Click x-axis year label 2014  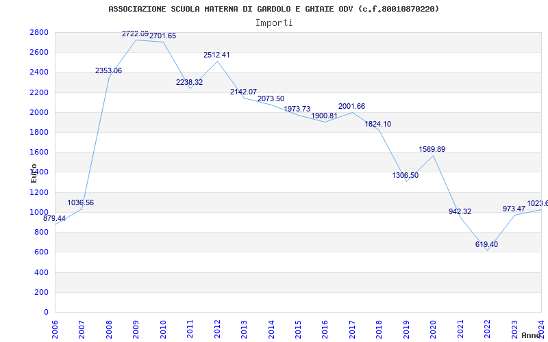271,330
